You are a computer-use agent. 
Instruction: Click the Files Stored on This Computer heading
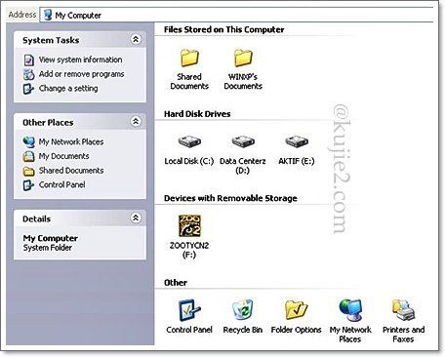tap(223, 29)
